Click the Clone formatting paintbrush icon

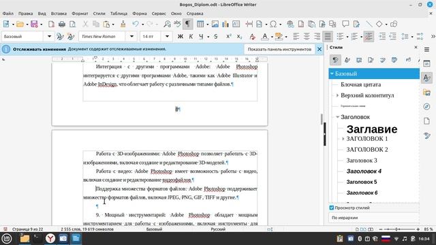pyautogui.click(x=123, y=24)
